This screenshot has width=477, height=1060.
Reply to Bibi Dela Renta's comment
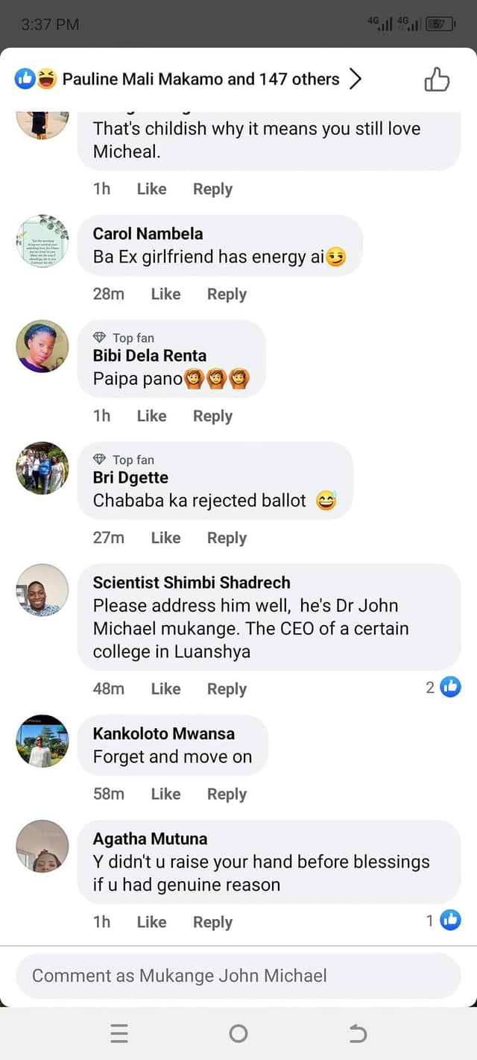[212, 415]
